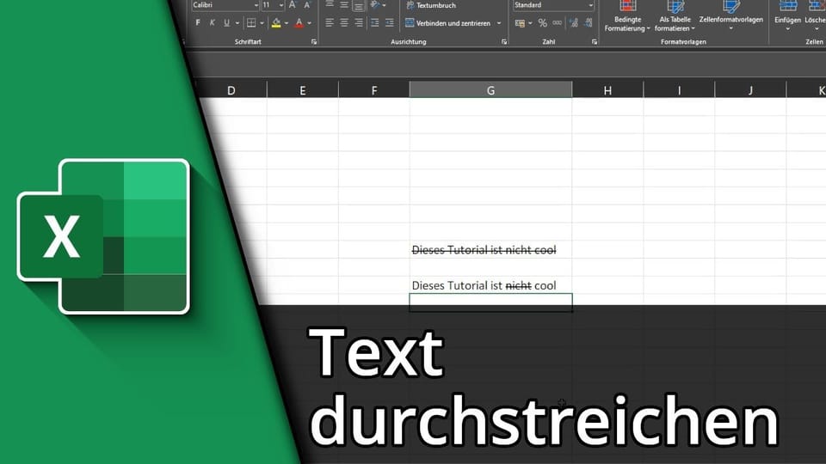Toggle underline (U) formatting
This screenshot has height=464, width=826.
click(x=226, y=22)
